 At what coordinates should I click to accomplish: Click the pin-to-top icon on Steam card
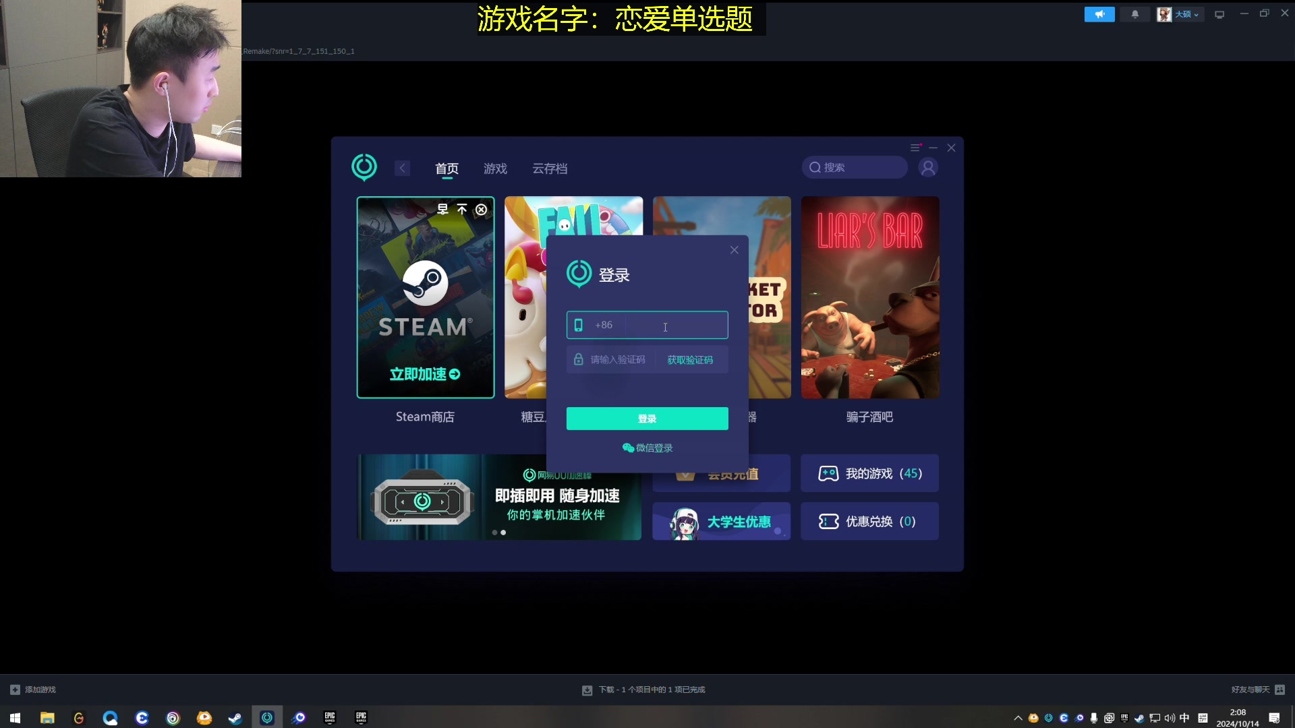coord(462,210)
